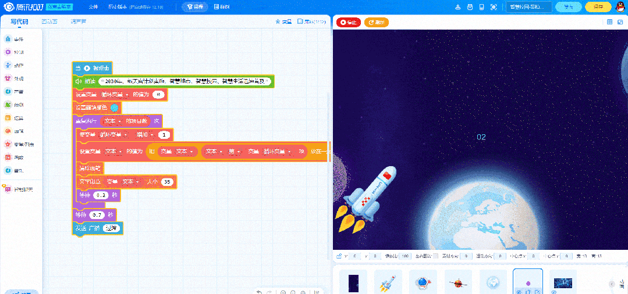This screenshot has width=628, height=294.
Task: Click the undo arrow in code workspace
Action: (259, 292)
